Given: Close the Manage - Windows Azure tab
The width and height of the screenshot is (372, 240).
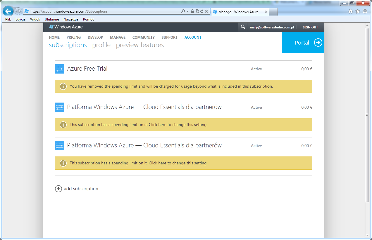Looking at the screenshot, I should (x=266, y=12).
